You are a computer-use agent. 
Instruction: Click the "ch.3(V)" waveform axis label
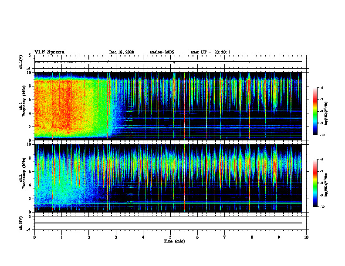(20, 223)
